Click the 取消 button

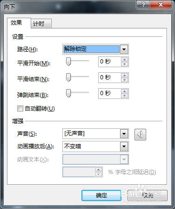(148, 195)
